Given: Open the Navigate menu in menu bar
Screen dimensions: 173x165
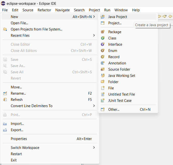Looking at the screenshot, I should point(62,10).
